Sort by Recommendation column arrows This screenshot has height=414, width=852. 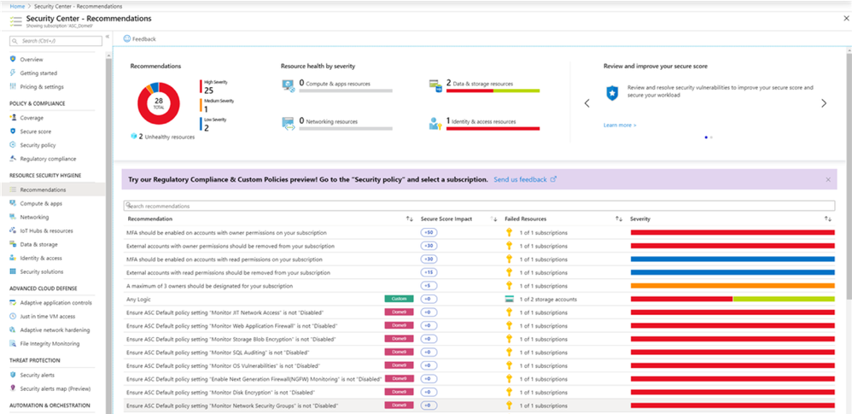point(410,219)
